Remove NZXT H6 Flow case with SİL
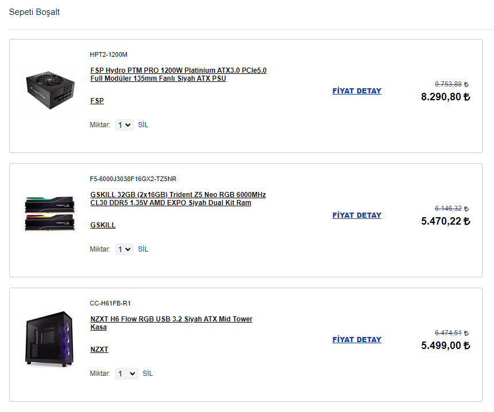Viewport: 494px width, 412px height. click(x=147, y=374)
